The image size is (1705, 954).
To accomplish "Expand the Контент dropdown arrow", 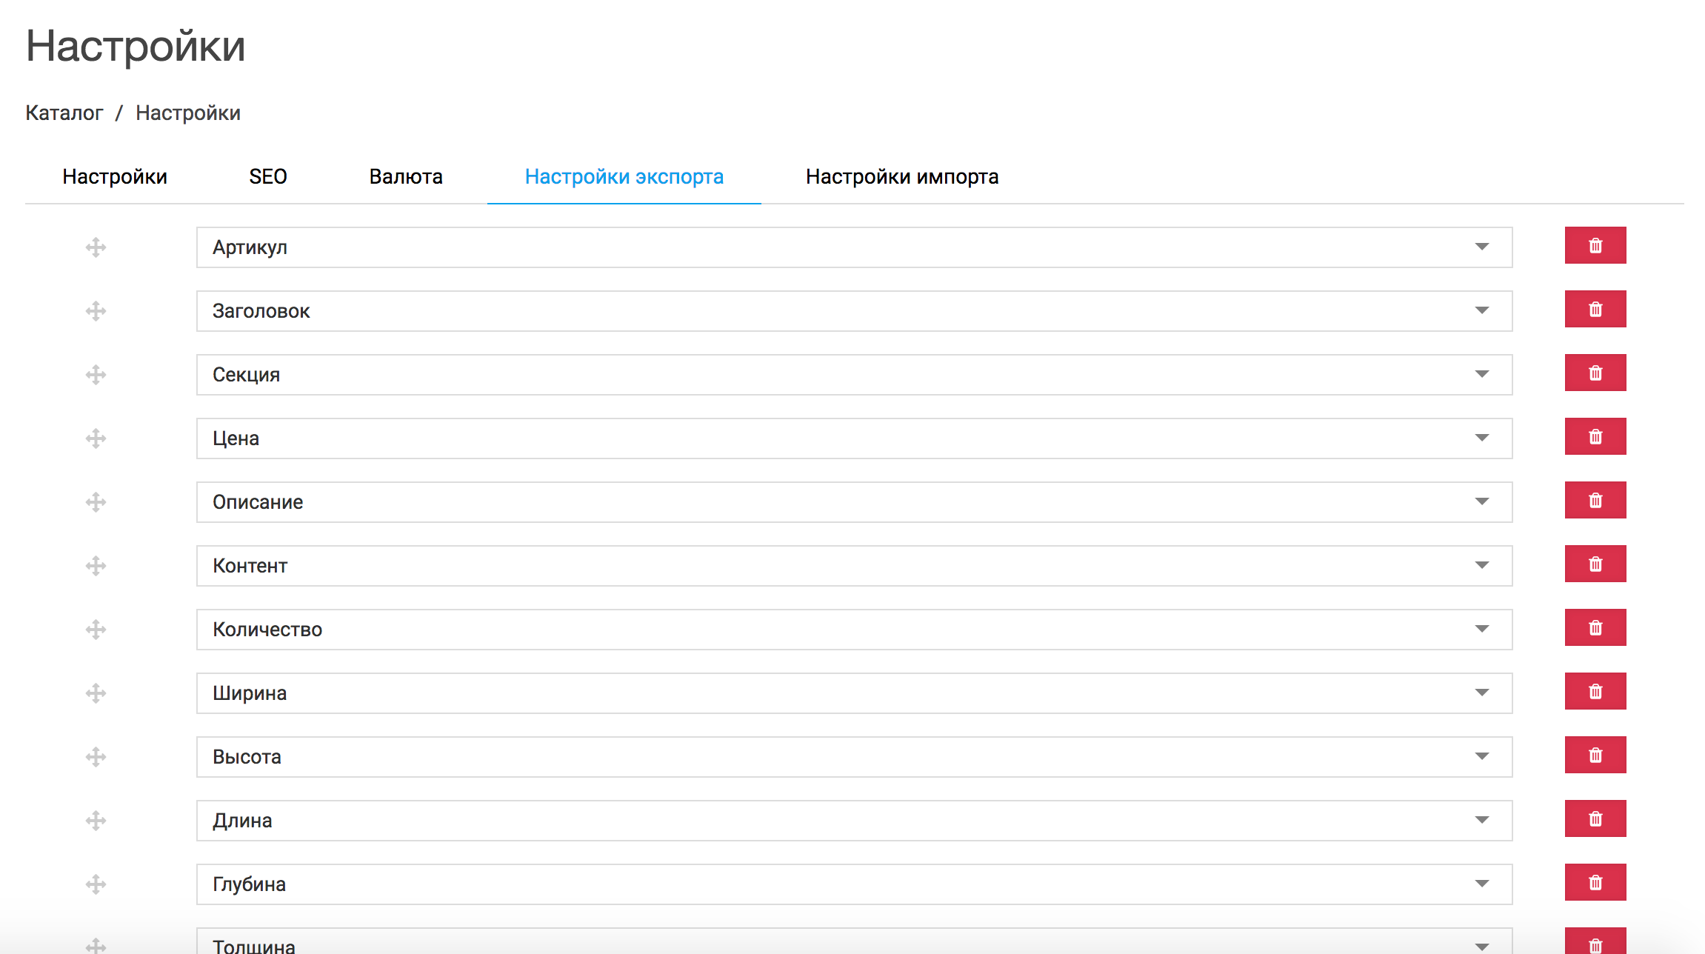I will (x=1481, y=566).
